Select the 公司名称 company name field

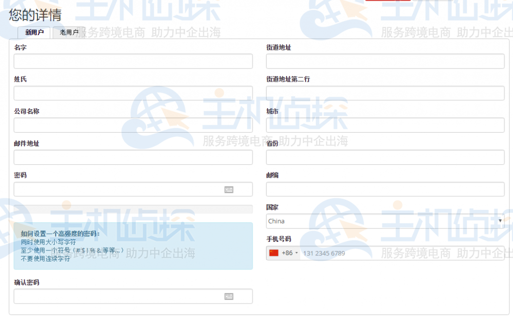pyautogui.click(x=133, y=125)
